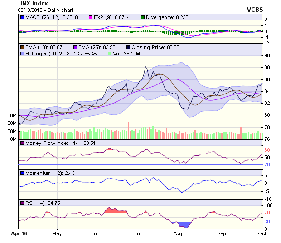Select the Money Flow Index legend swatch
The height and width of the screenshot is (243, 281).
click(x=22, y=144)
